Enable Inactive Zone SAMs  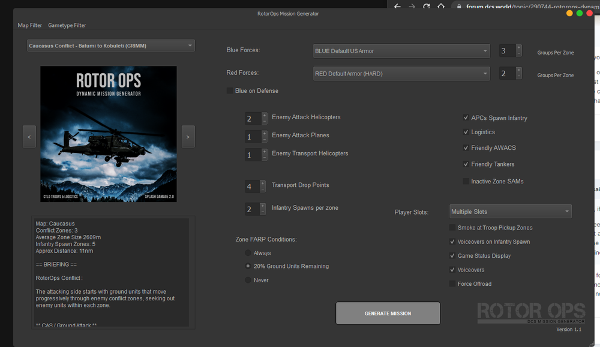pos(466,181)
